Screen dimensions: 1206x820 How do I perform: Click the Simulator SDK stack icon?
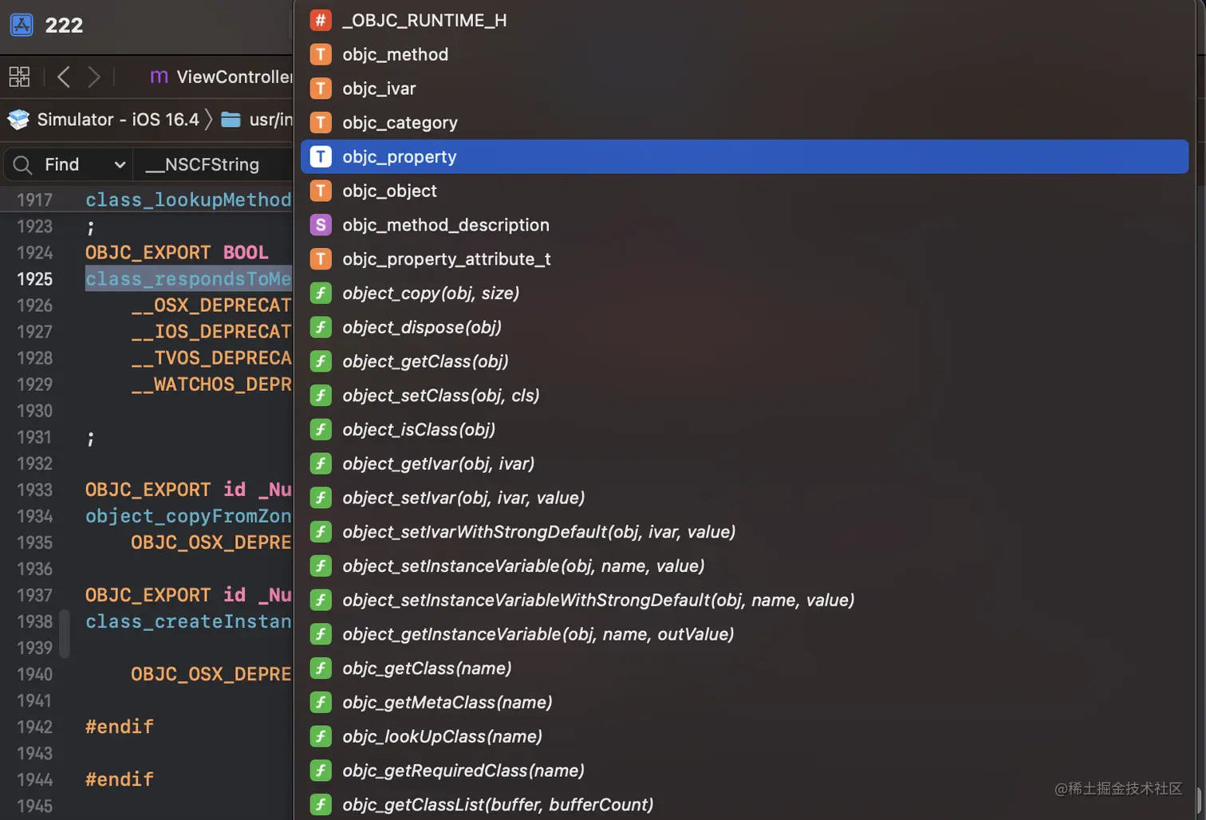(18, 120)
